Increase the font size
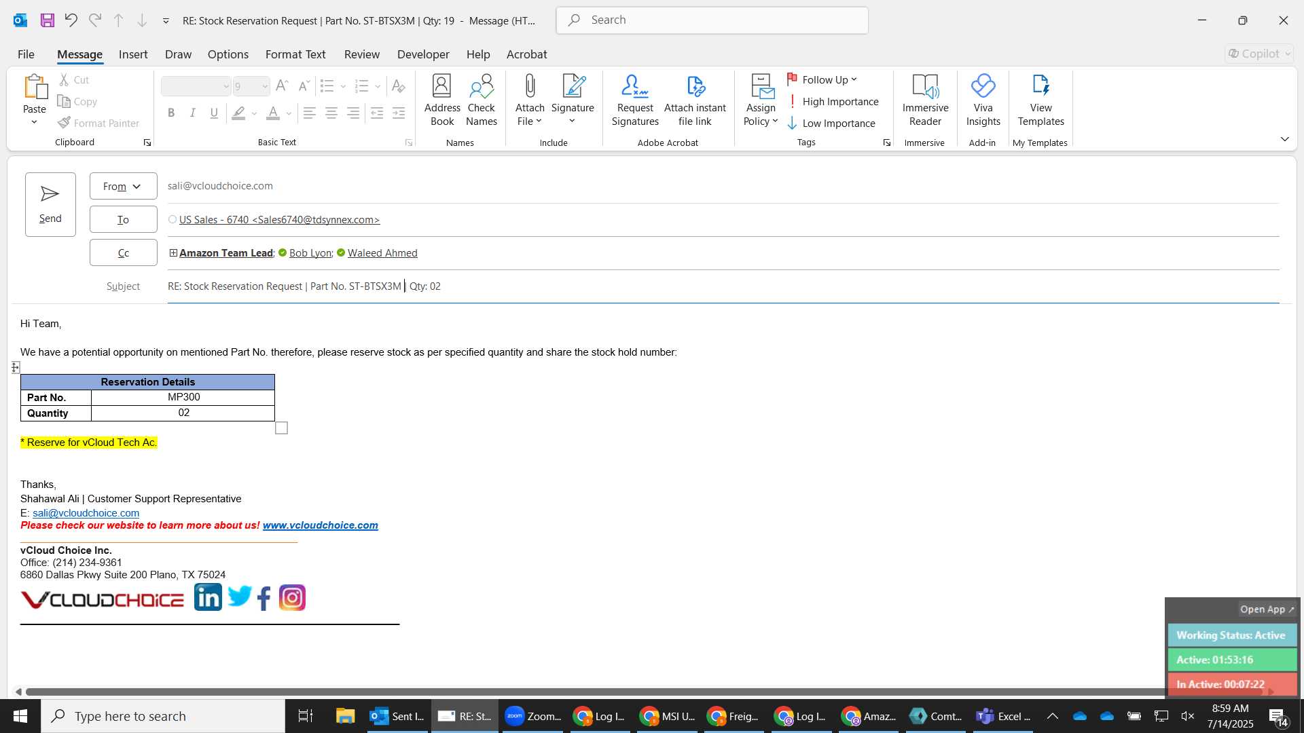The width and height of the screenshot is (1304, 733). [283, 86]
